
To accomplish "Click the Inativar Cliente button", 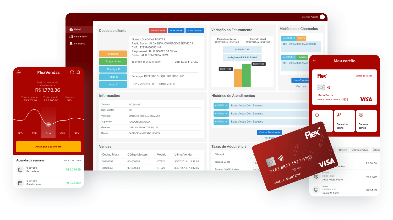I will (158, 30).
